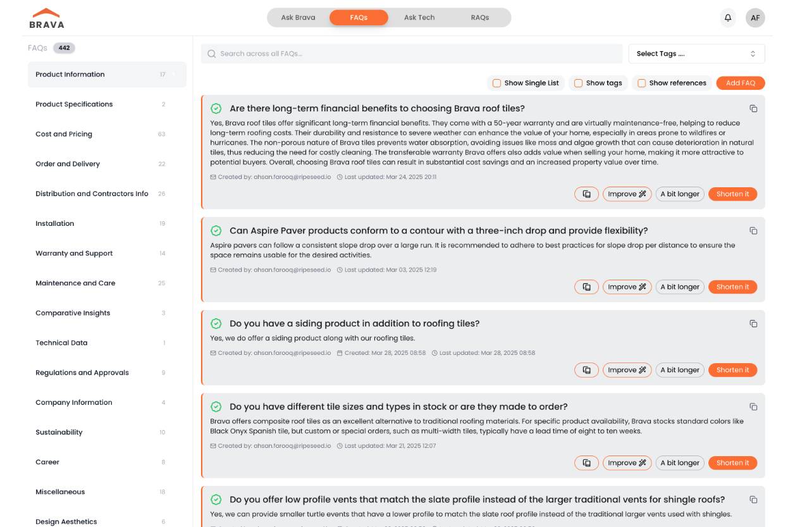The width and height of the screenshot is (795, 527).
Task: Click Improve on the siding product FAQ
Action: click(x=627, y=370)
